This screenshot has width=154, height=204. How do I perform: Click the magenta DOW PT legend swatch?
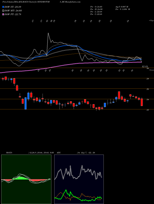coord(3,14)
